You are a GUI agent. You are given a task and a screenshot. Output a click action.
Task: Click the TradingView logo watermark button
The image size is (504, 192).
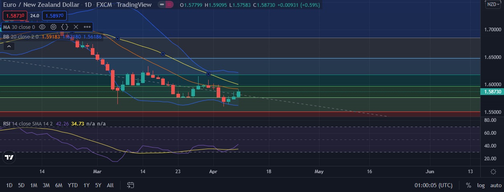pyautogui.click(x=10, y=158)
